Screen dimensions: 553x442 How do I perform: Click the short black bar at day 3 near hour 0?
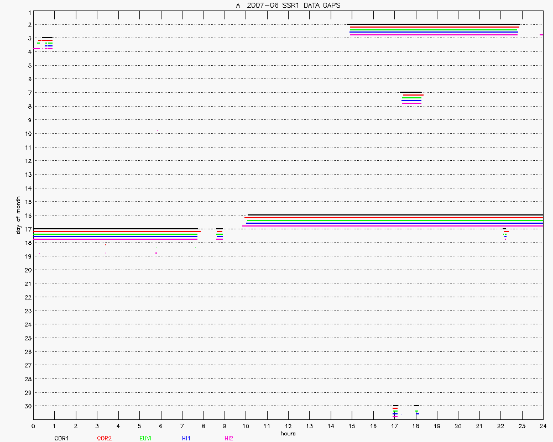(x=47, y=38)
